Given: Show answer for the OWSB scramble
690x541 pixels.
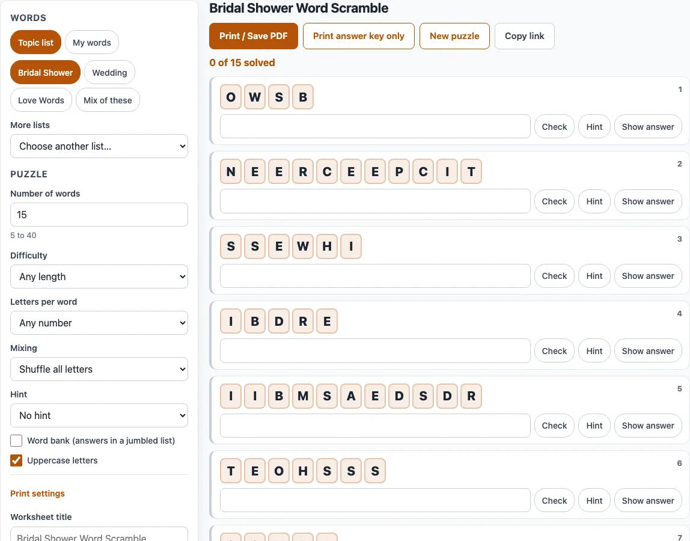Looking at the screenshot, I should (x=648, y=126).
